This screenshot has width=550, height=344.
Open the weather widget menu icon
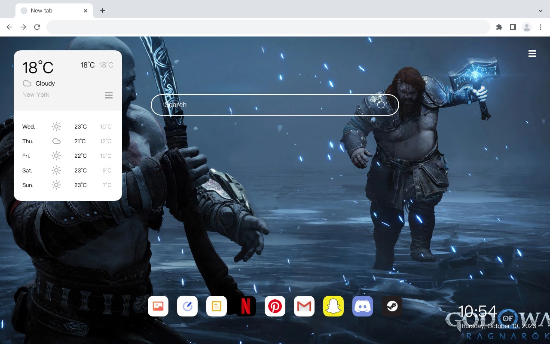click(109, 95)
